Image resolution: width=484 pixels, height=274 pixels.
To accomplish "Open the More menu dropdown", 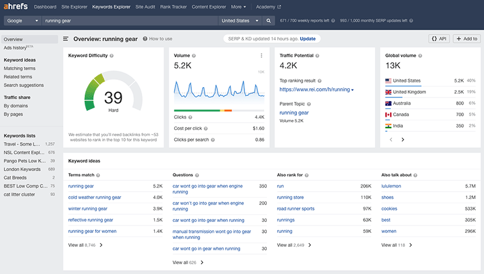I will [238, 7].
